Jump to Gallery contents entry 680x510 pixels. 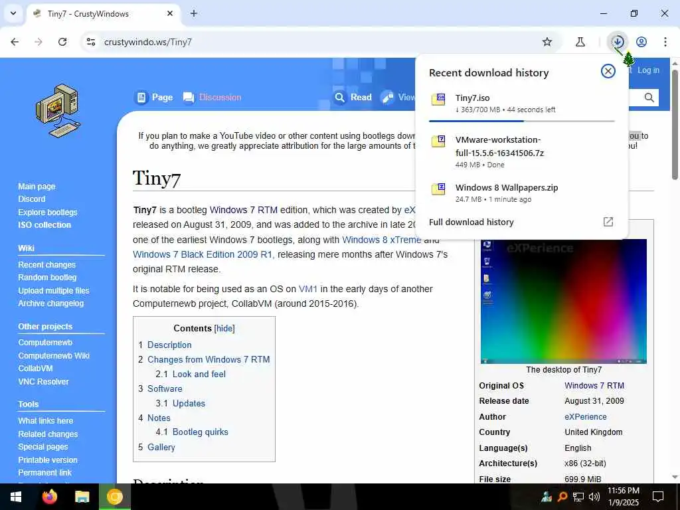[x=161, y=447]
